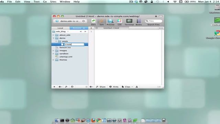The image size is (220, 124).
Task: Open the Edit menu
Action: pos(18,2)
